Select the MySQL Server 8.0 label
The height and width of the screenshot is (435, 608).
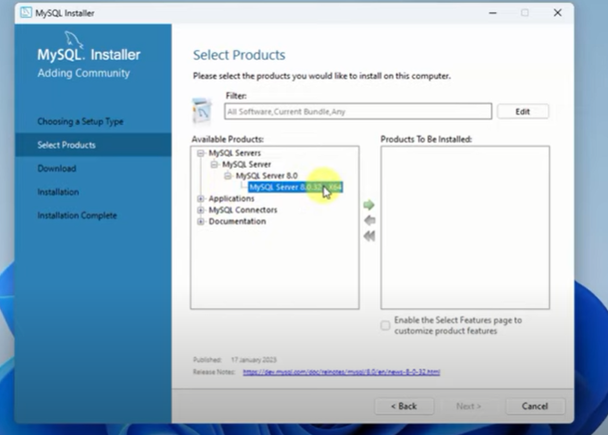click(267, 176)
